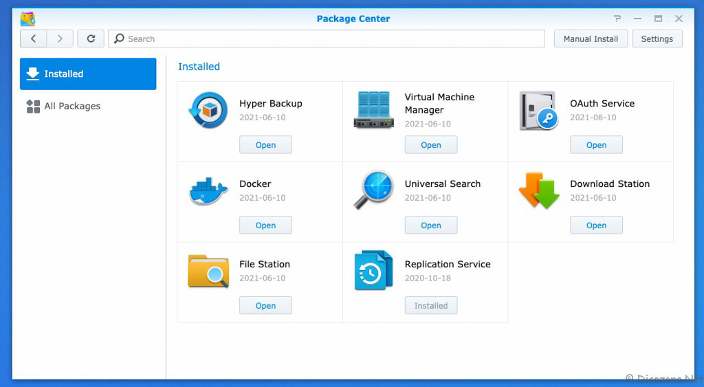The image size is (704, 387).
Task: Click the Docker whale icon
Action: pyautogui.click(x=208, y=191)
